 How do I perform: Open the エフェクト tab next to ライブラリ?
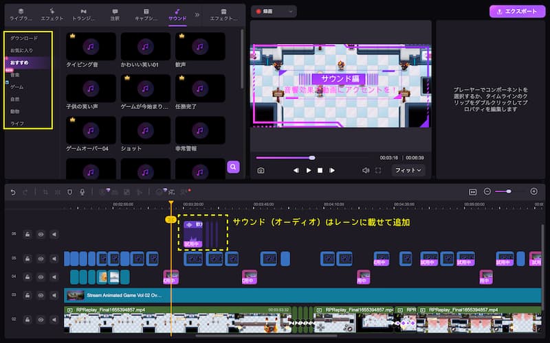point(52,14)
